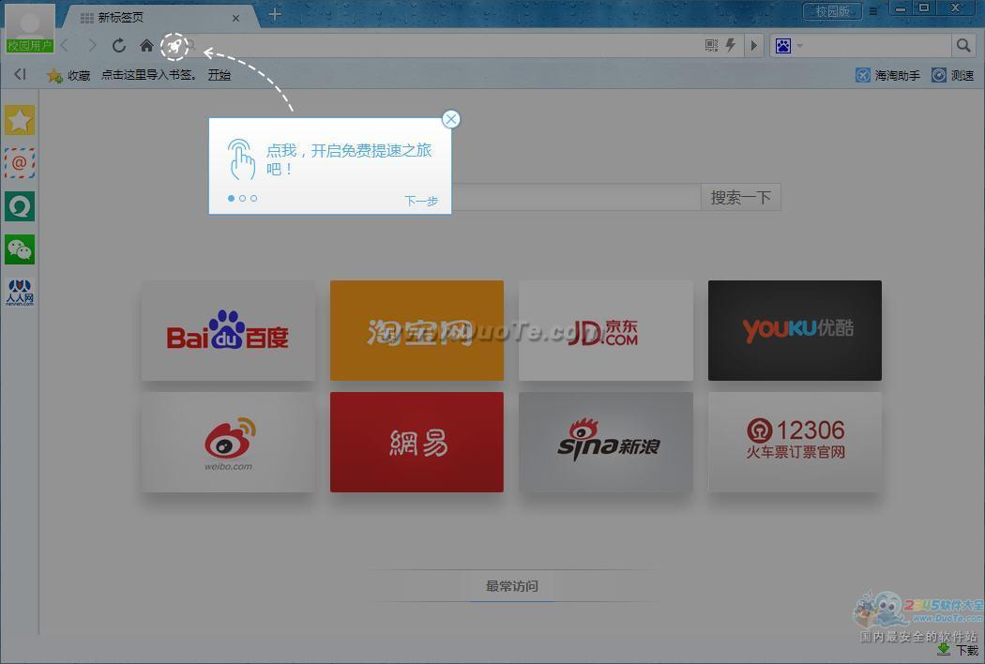Open the mail @ sidebar icon
The width and height of the screenshot is (985, 664).
20,163
